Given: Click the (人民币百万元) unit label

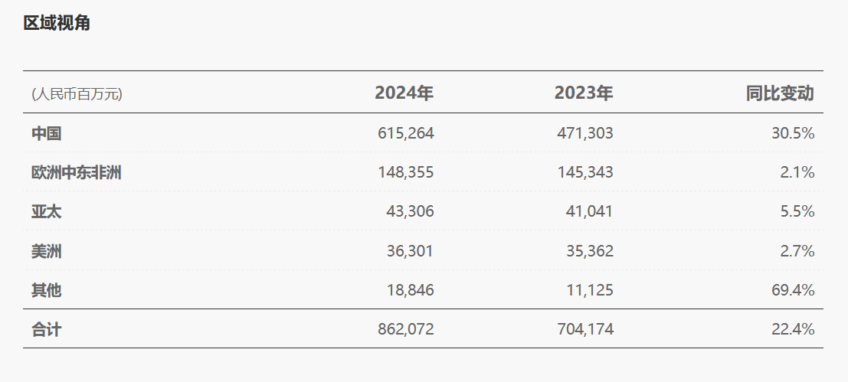Looking at the screenshot, I should pyautogui.click(x=77, y=94).
